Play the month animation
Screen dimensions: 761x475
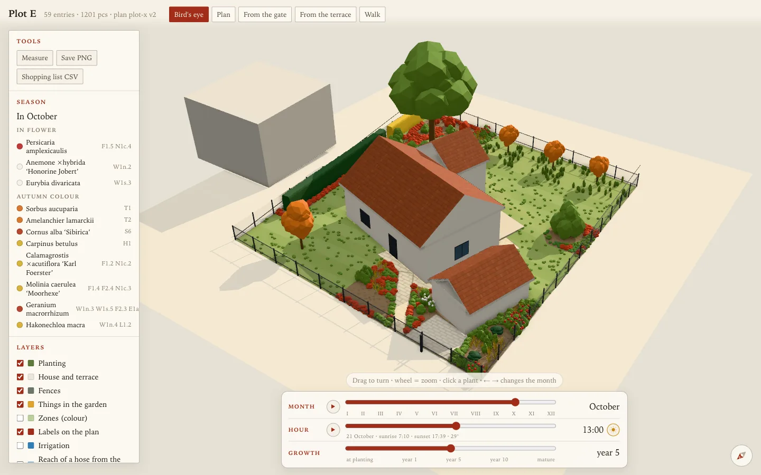tap(333, 406)
